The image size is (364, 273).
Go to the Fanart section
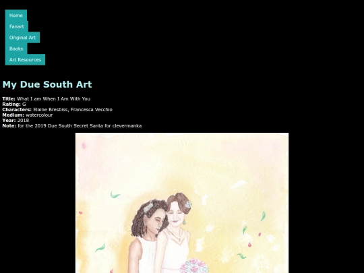coord(16,26)
